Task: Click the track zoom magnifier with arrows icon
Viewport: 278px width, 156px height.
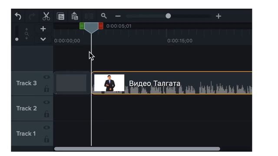Action: (26, 34)
